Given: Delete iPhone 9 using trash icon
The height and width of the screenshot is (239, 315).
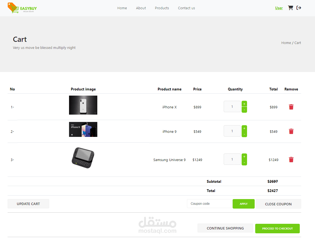Looking at the screenshot, I should click(291, 131).
